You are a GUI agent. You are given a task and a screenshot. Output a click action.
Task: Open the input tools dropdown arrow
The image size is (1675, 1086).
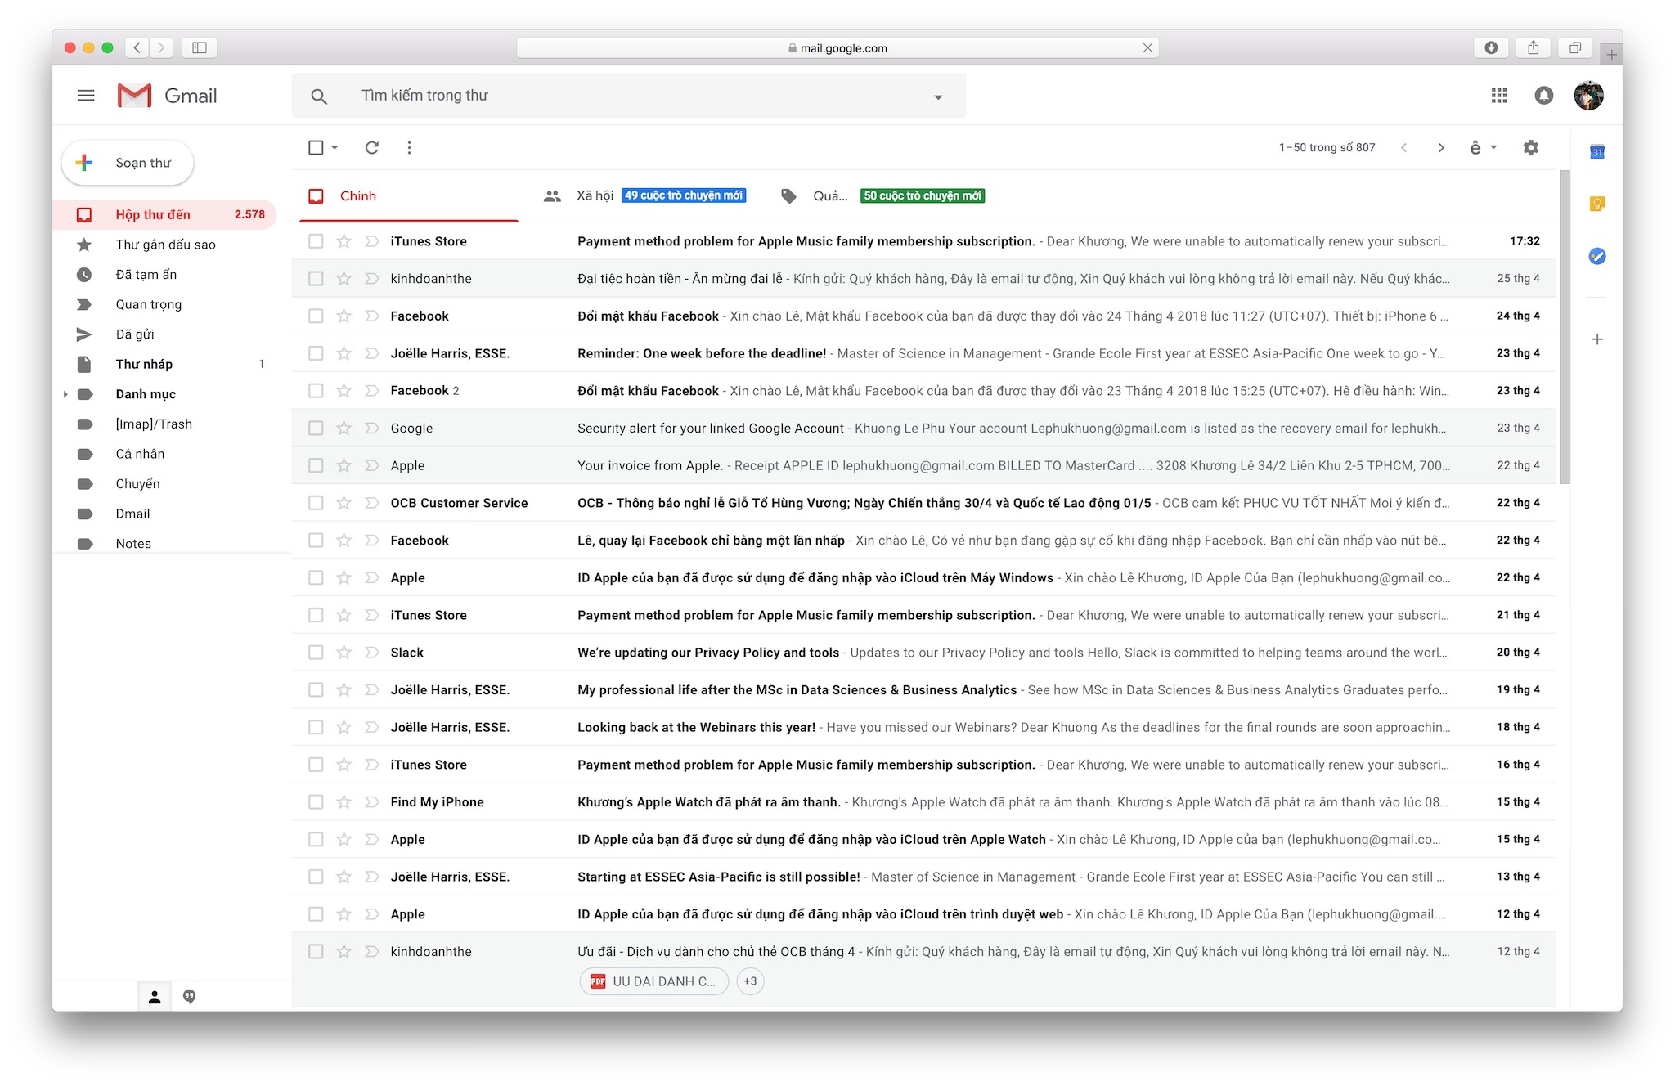coord(1493,148)
